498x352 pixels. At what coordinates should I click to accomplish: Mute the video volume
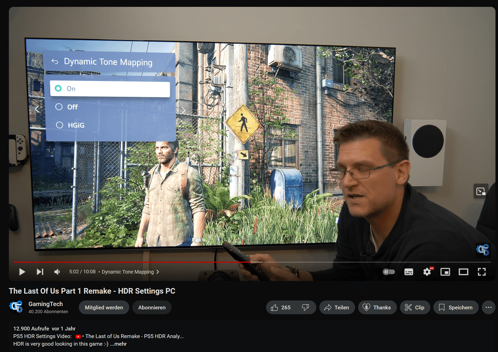point(57,272)
